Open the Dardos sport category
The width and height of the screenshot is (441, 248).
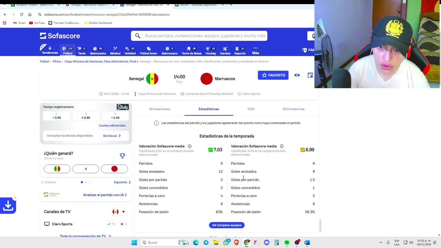tap(225, 50)
